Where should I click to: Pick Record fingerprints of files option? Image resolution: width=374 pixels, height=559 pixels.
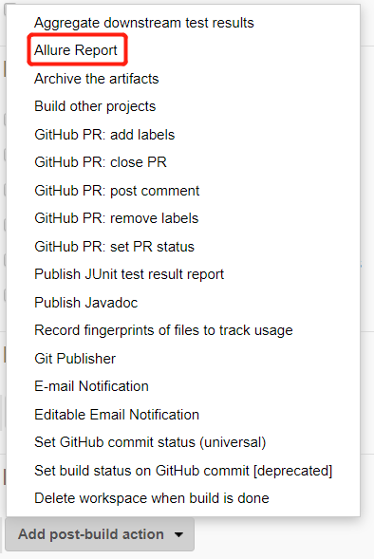click(163, 330)
